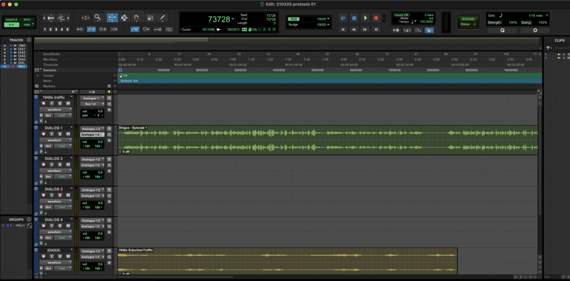Viewport: 570px width, 281px height.
Task: Mute the DIALOG 1 track
Action: point(68,134)
